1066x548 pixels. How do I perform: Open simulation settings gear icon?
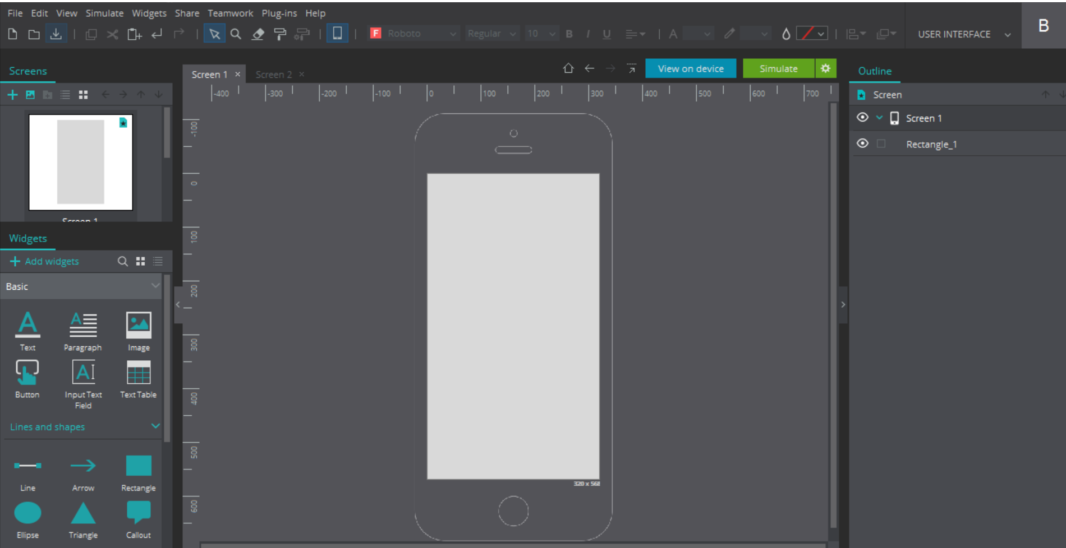[x=825, y=68]
